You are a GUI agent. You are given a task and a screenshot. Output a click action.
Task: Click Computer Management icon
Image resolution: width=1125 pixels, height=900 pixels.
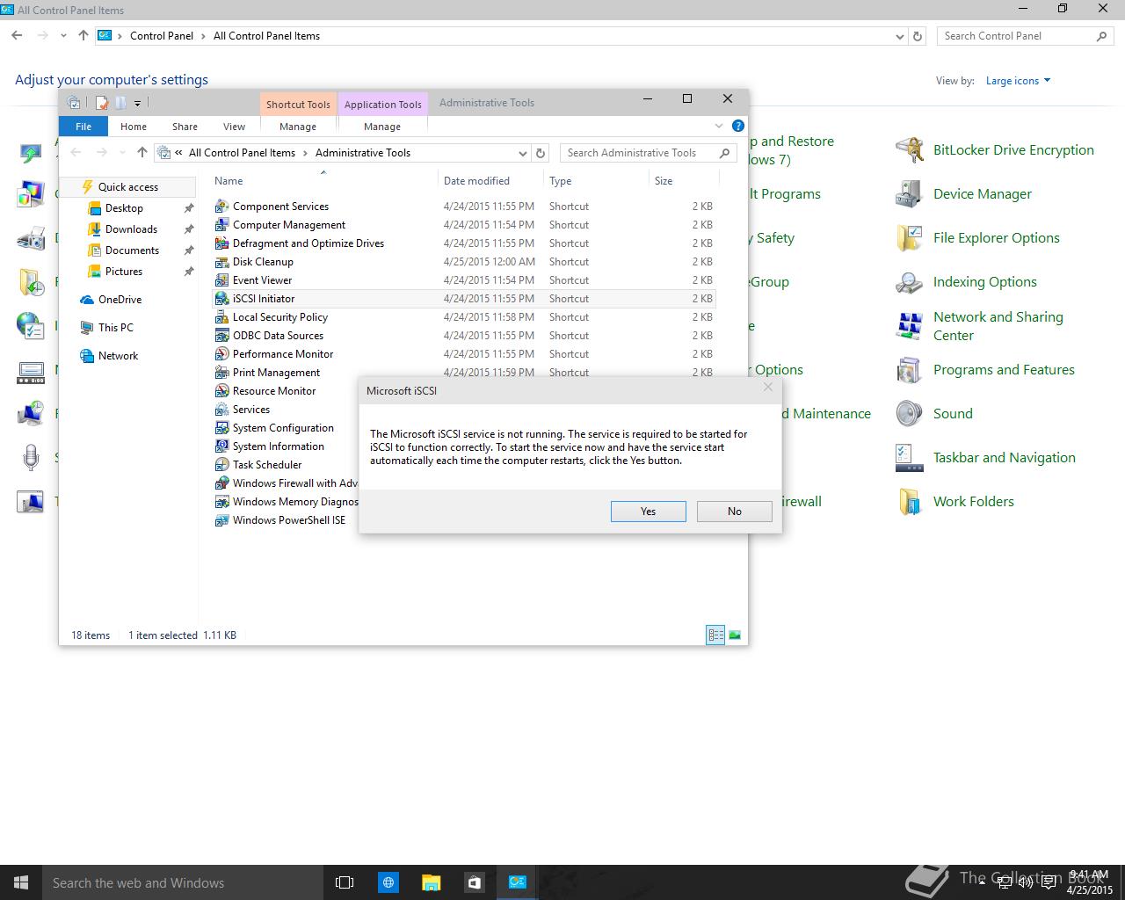pos(221,225)
